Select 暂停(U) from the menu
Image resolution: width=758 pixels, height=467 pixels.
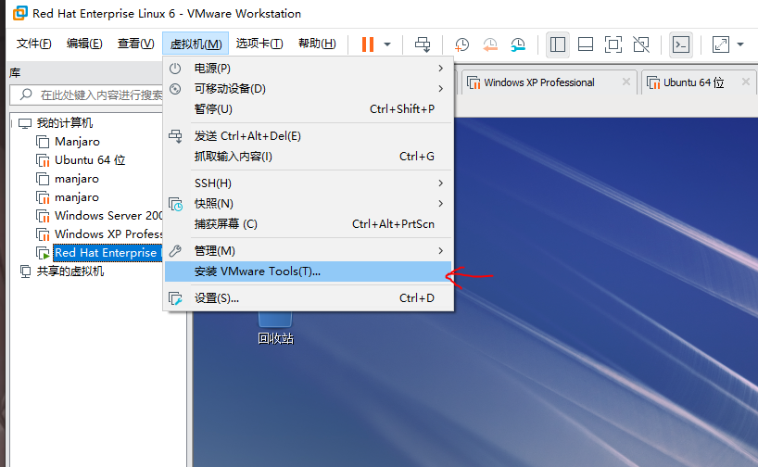[309, 108]
